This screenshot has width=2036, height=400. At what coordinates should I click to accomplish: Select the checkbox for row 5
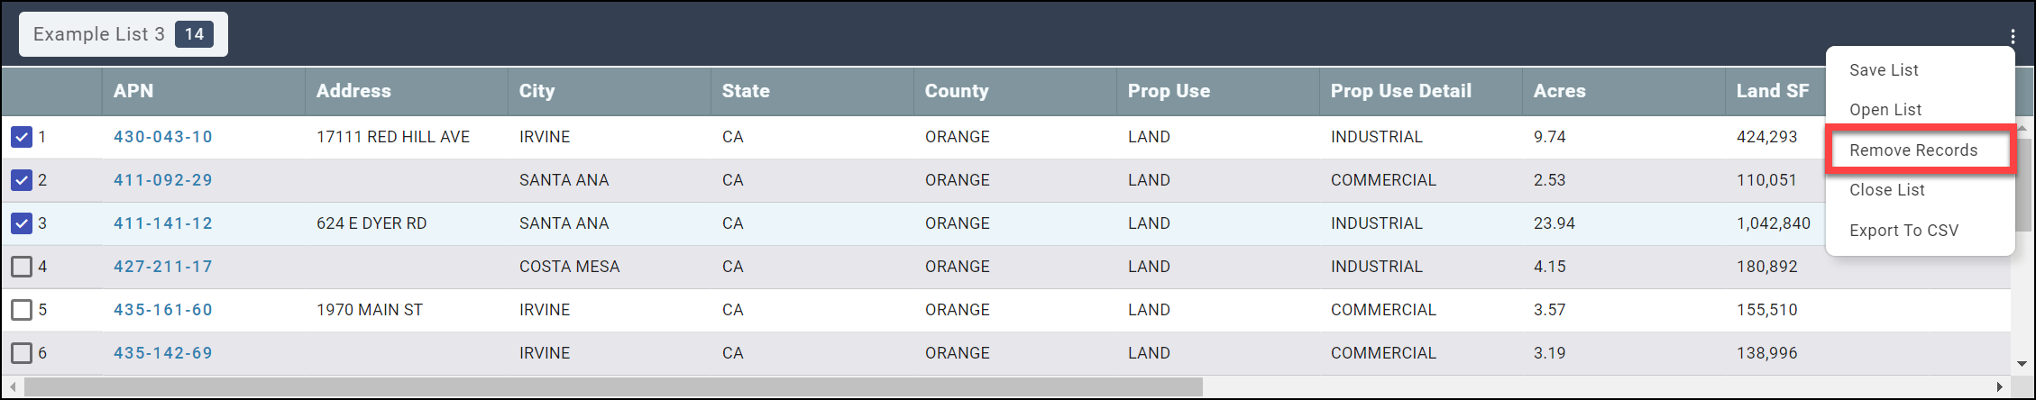(x=22, y=310)
